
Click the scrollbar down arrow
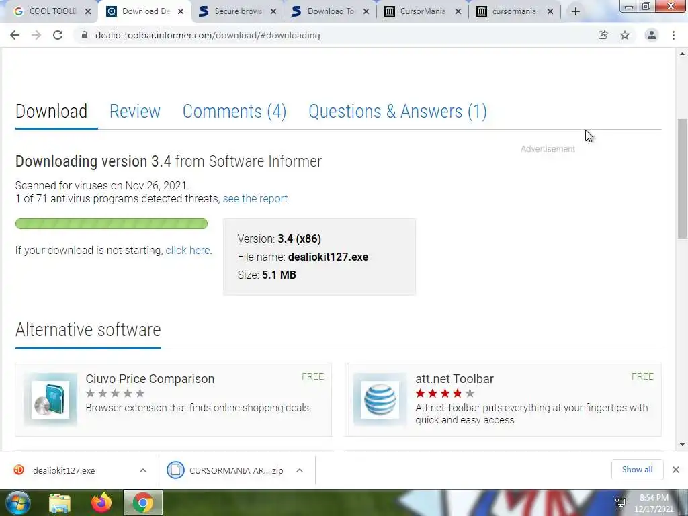[x=682, y=445]
